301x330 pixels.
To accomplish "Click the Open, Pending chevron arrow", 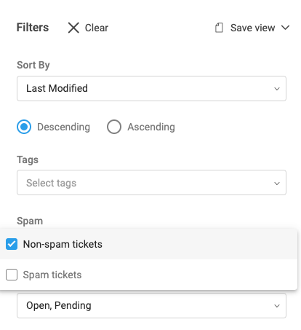I will pos(277,306).
